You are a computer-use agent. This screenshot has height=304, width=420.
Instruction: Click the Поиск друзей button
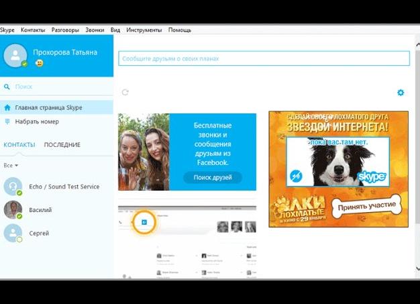(x=213, y=177)
